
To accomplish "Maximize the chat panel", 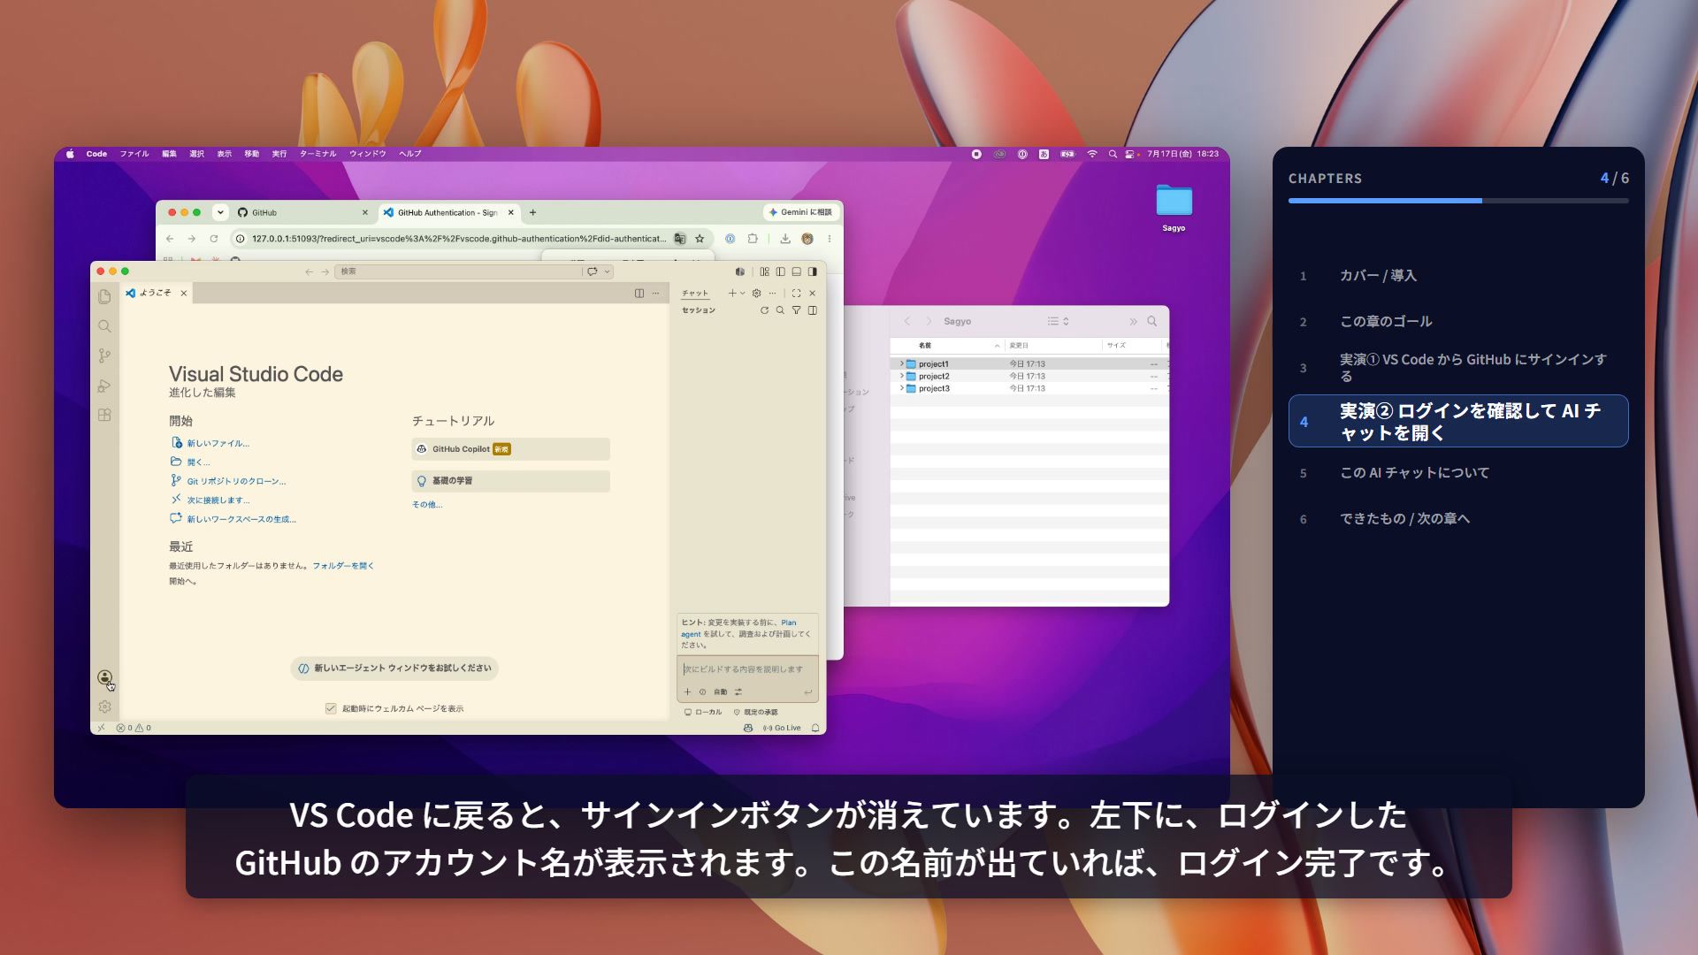I will pos(796,293).
